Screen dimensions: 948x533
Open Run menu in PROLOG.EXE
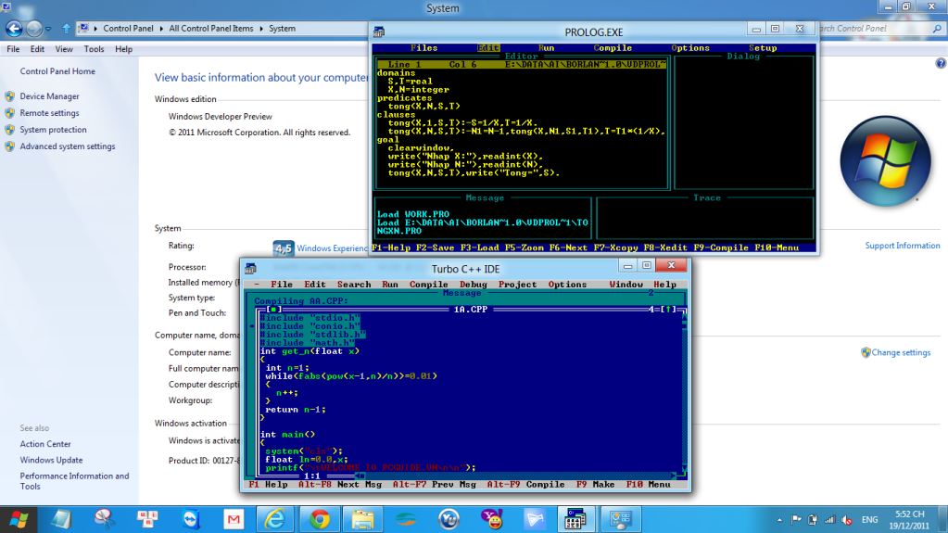(x=546, y=48)
